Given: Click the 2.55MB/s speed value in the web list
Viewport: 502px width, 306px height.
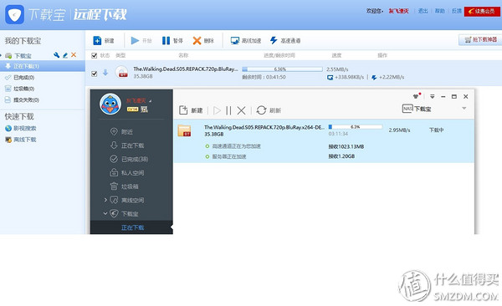Looking at the screenshot, I should [337, 69].
